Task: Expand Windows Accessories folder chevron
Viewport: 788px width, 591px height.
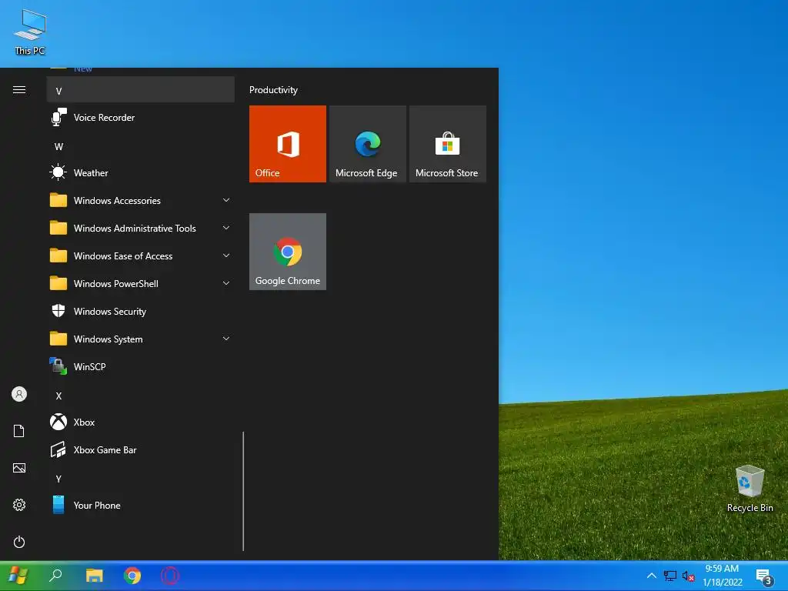Action: click(226, 200)
